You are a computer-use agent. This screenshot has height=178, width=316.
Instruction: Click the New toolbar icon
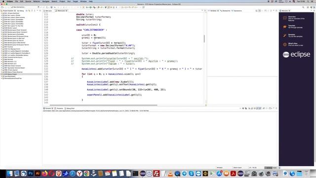(2, 7)
